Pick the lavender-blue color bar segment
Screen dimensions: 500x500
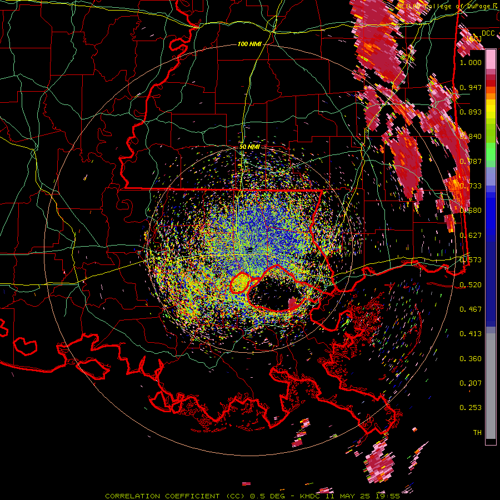point(491,176)
